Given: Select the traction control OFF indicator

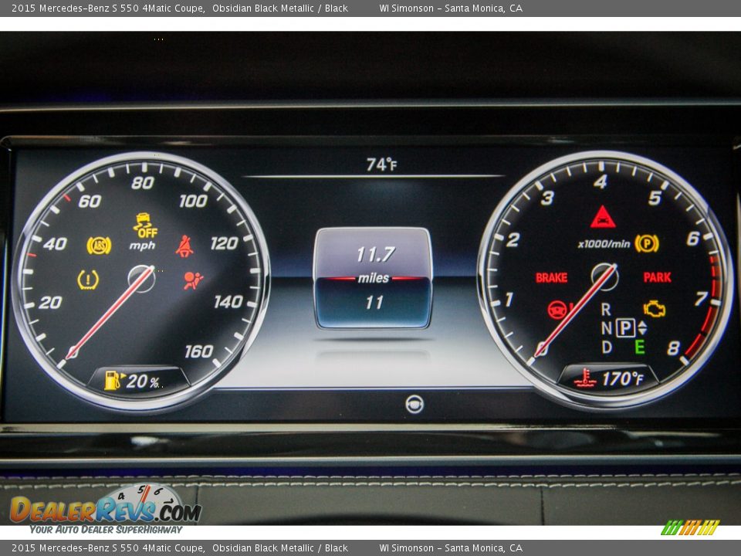Looking at the screenshot, I should 144,225.
